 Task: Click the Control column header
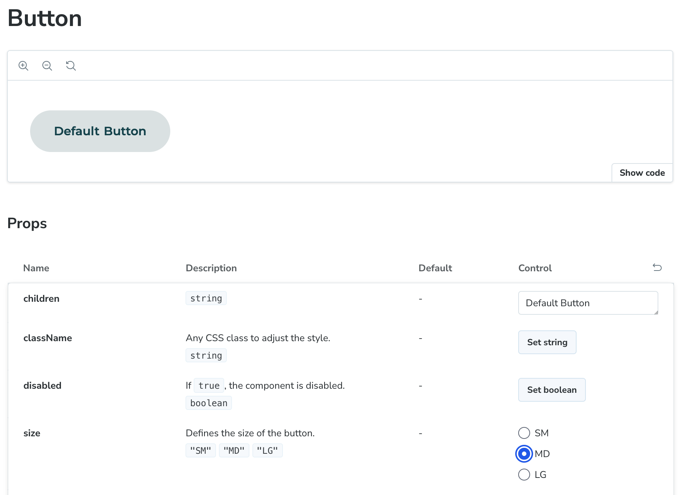pos(535,268)
